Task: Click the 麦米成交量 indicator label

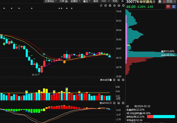Action: (x=106, y=80)
